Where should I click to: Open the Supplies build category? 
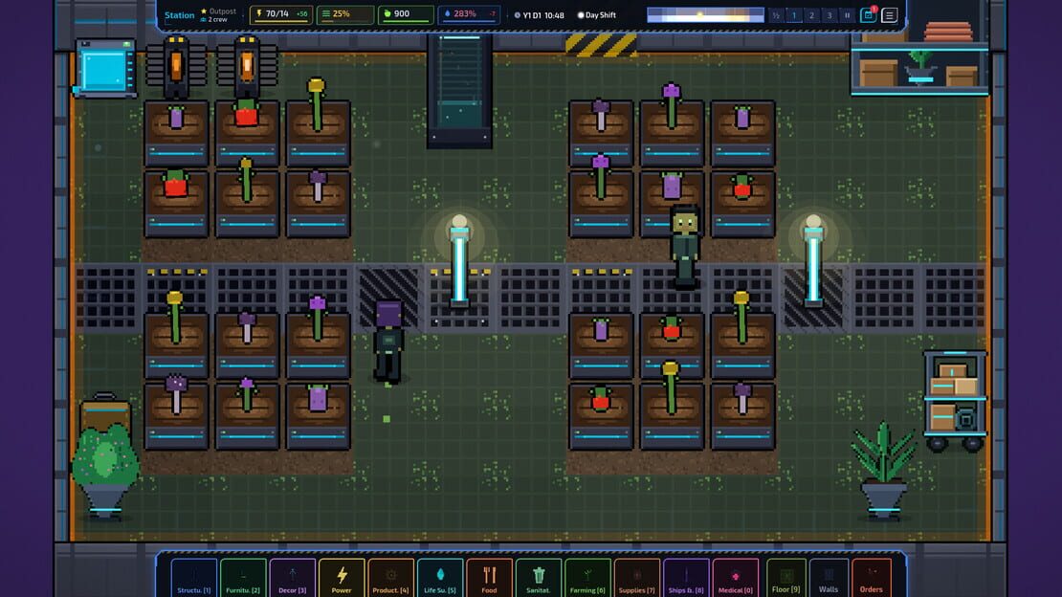[x=636, y=577]
